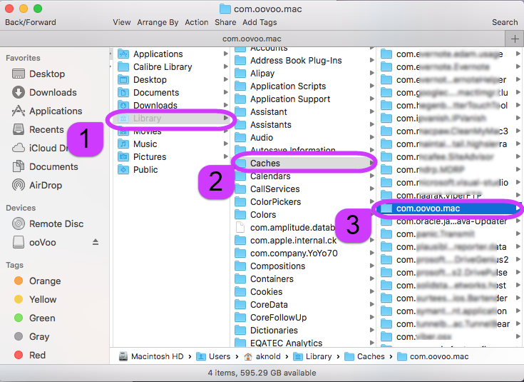The image size is (524, 382).
Task: Click the Search toolbar button
Action: 505,22
